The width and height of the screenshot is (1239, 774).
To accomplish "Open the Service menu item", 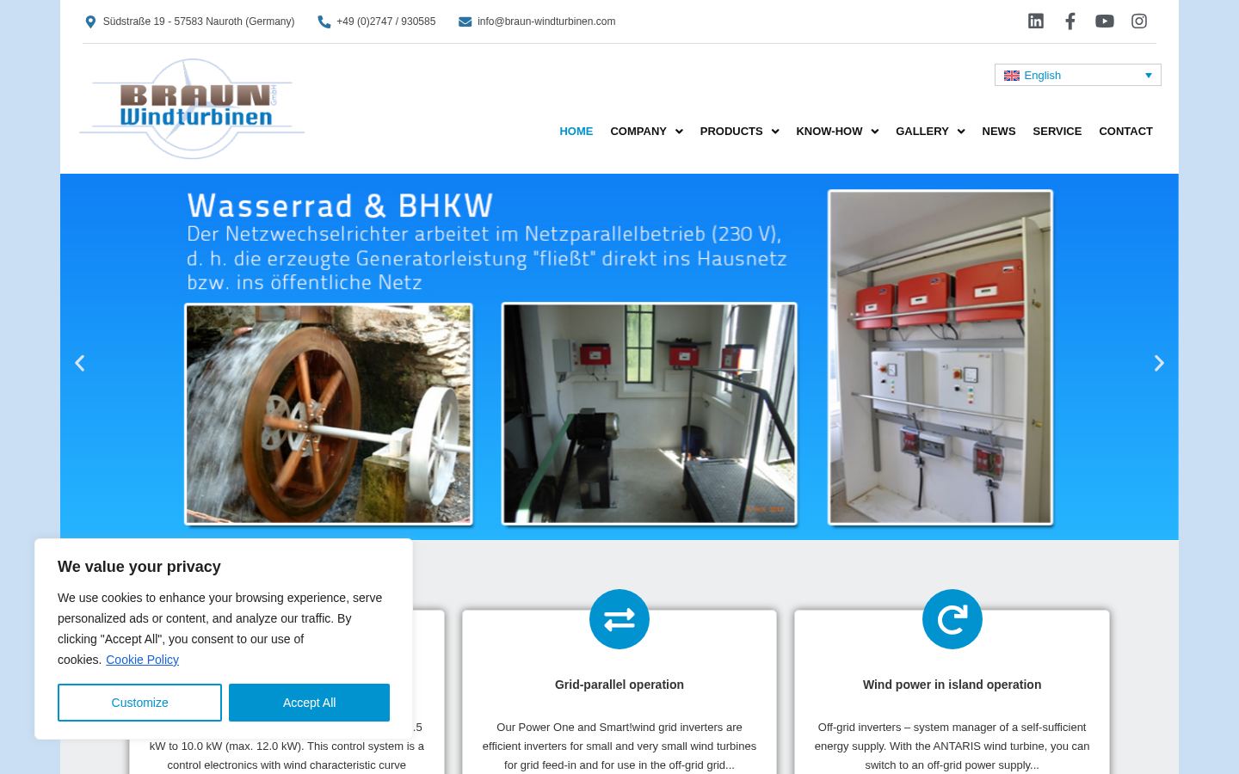I will [x=1057, y=132].
